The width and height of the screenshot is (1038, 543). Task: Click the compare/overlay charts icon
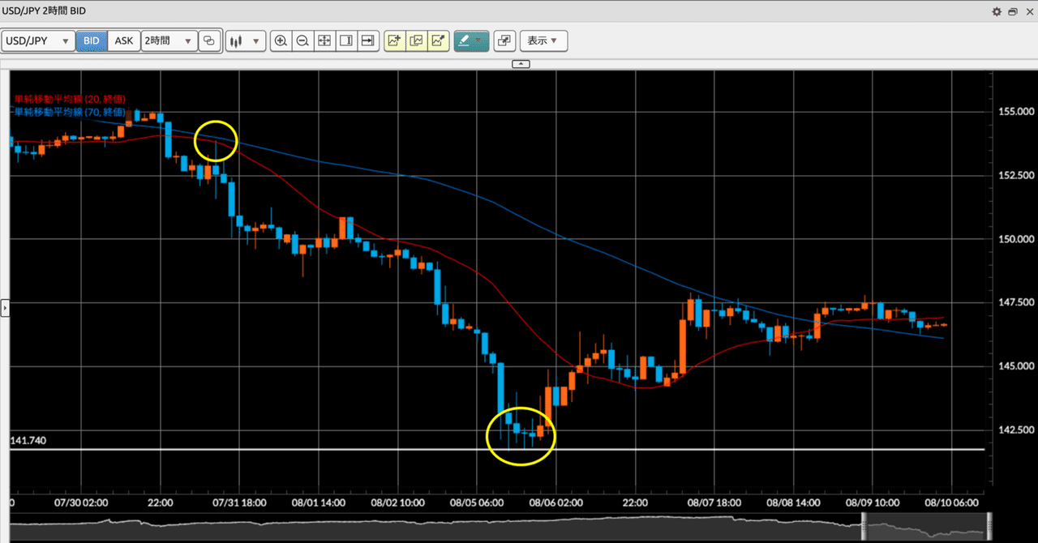(x=416, y=41)
